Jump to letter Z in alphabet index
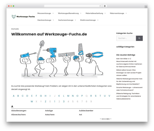The width and height of the screenshot is (154, 131). [46, 102]
